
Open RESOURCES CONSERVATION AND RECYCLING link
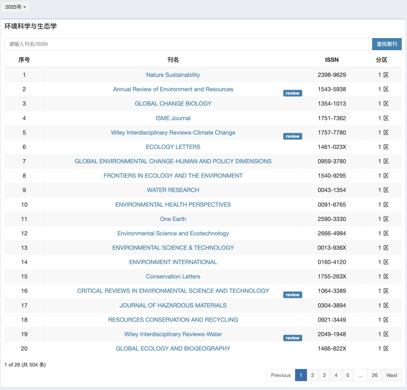click(x=173, y=319)
